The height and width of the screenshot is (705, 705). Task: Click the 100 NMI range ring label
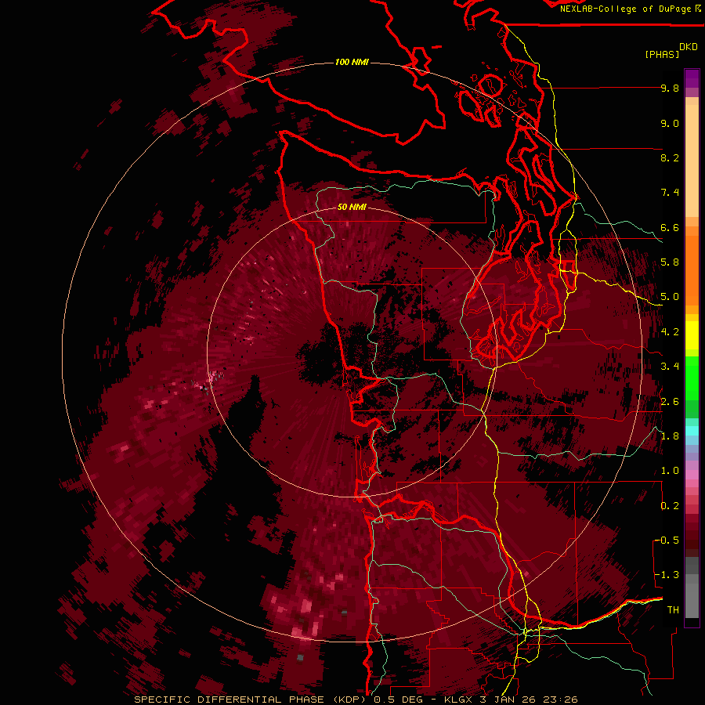(352, 62)
